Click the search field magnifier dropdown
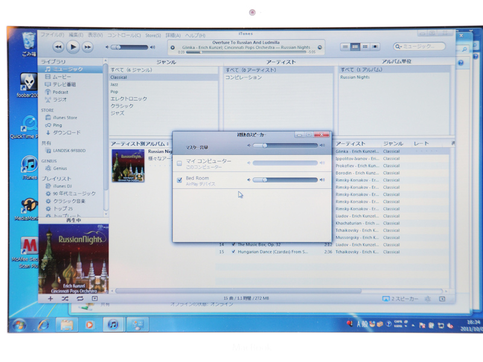Viewport: 483px width, 362px height. pyautogui.click(x=400, y=46)
